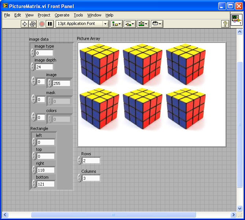245x220 pixels.
Task: Click the top-left Rubik's cube picture
Action: pyautogui.click(x=100, y=65)
